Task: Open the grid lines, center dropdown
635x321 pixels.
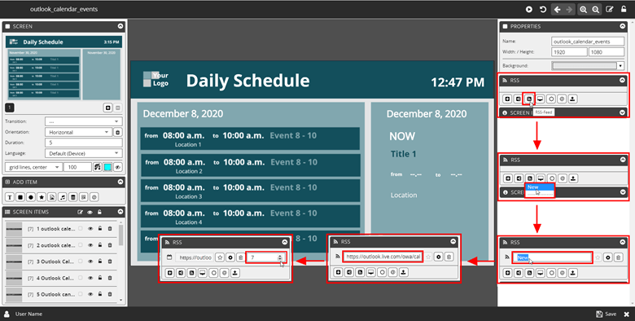Action: 33,167
